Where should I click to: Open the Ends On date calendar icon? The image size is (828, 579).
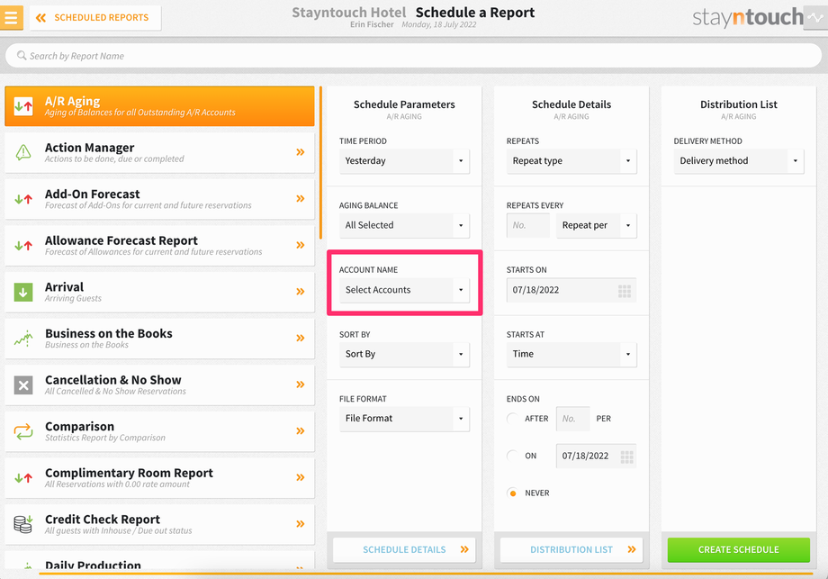[x=626, y=457]
